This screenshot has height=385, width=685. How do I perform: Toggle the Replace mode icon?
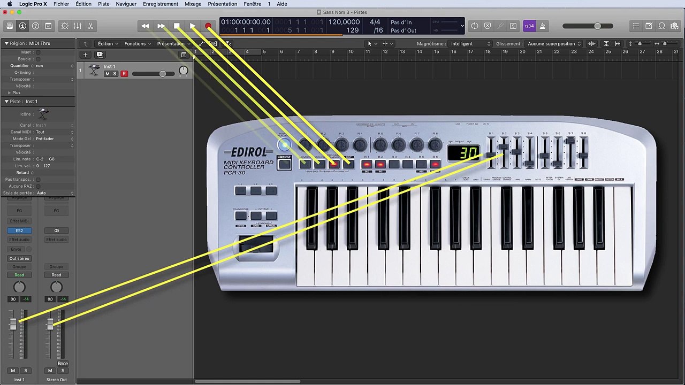click(488, 26)
